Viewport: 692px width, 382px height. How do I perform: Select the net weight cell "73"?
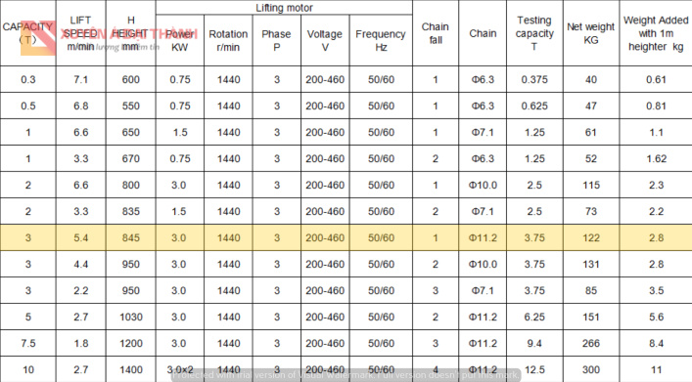(x=591, y=211)
